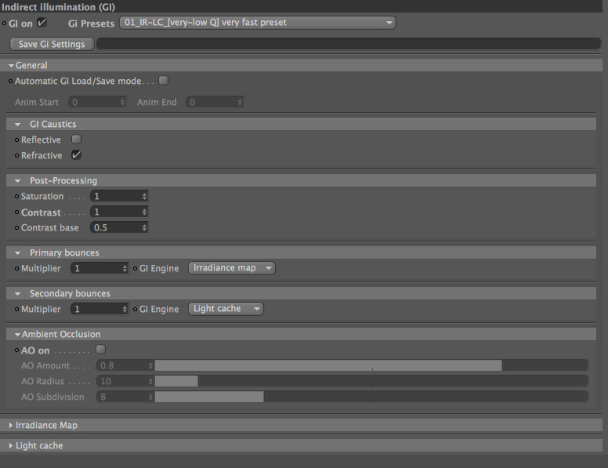The height and width of the screenshot is (468, 608).
Task: Click the Contrast base stepper arrows
Action: (x=144, y=227)
